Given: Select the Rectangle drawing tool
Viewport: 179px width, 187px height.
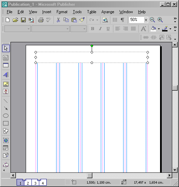Looking at the screenshot, I should coord(6,123).
